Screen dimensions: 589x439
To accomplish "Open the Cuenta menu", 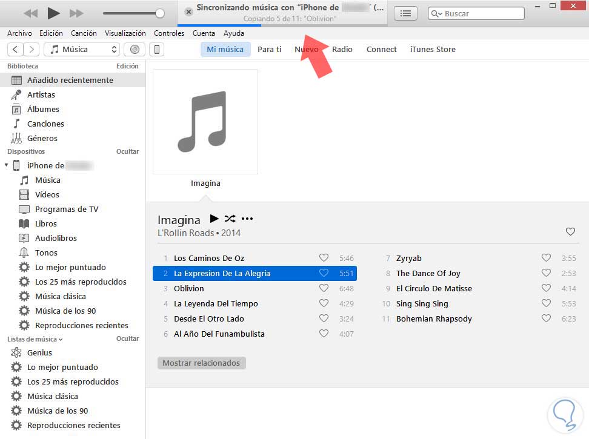I will coord(204,33).
